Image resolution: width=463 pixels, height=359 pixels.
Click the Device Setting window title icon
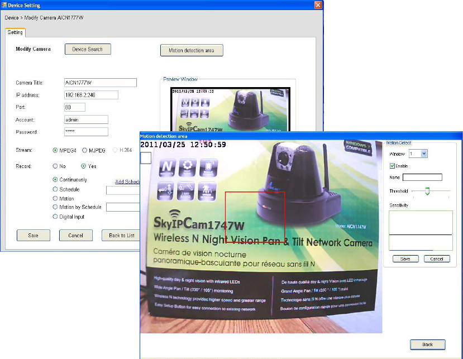[x=4, y=4]
